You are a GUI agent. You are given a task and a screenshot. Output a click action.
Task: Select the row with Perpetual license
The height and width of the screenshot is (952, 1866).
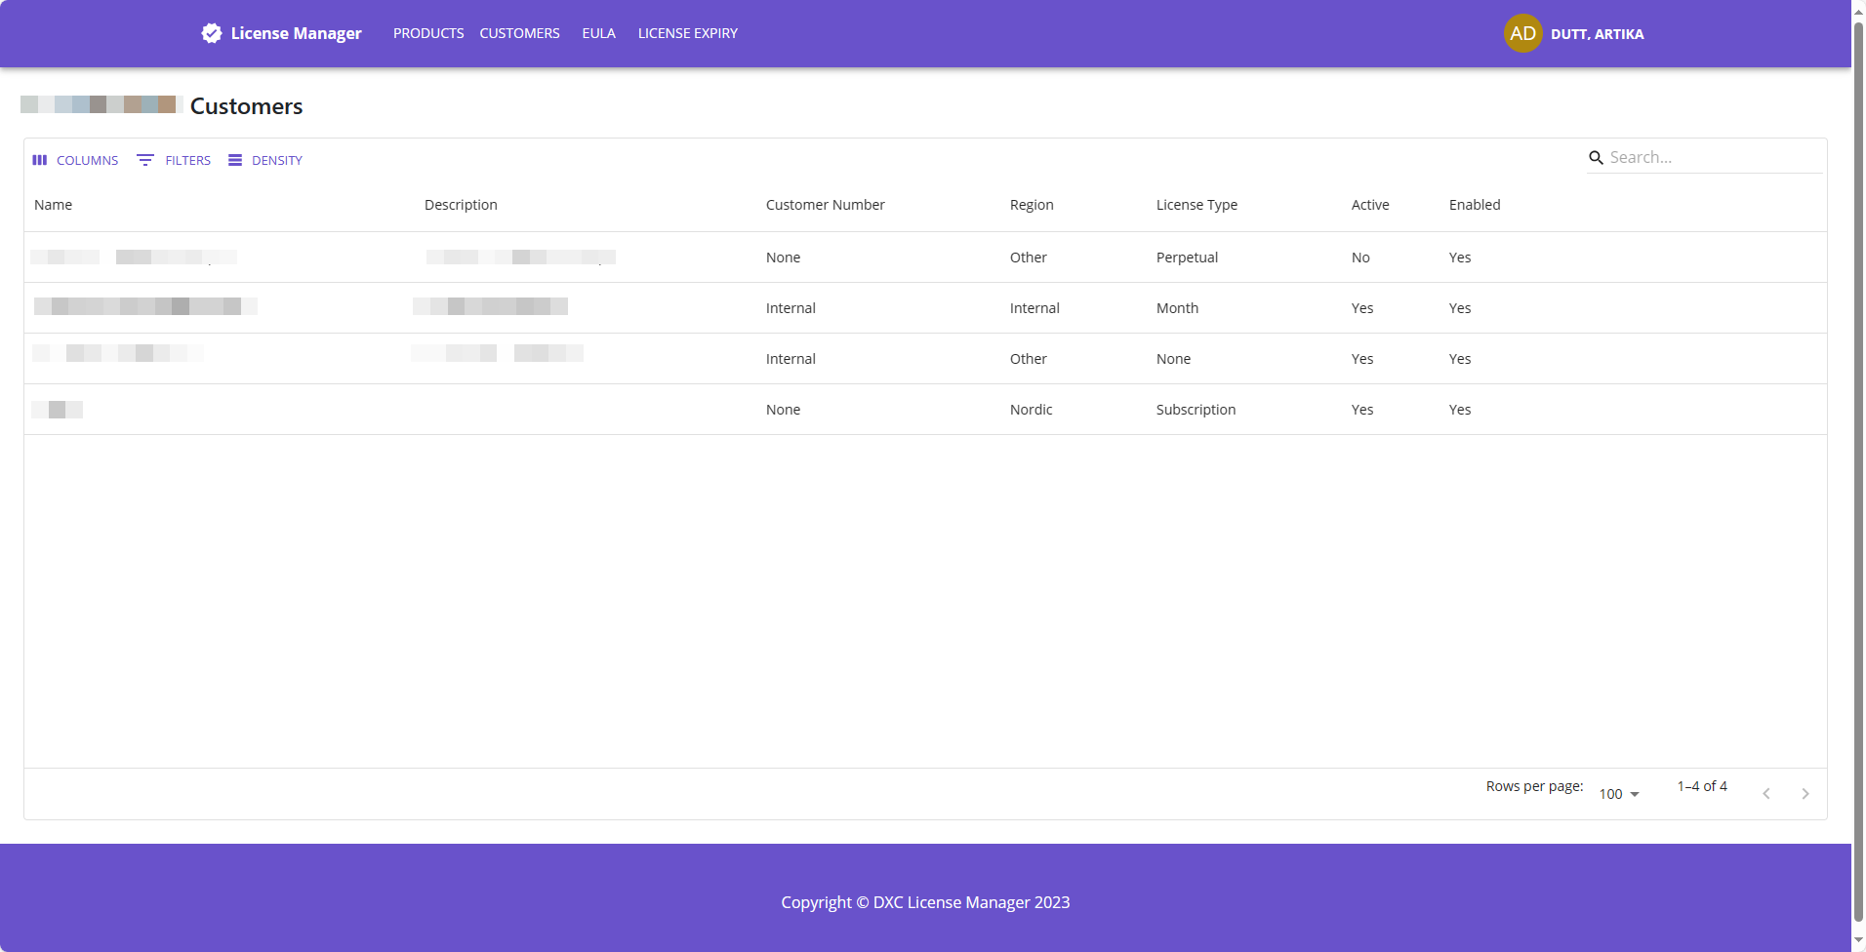pos(1187,258)
